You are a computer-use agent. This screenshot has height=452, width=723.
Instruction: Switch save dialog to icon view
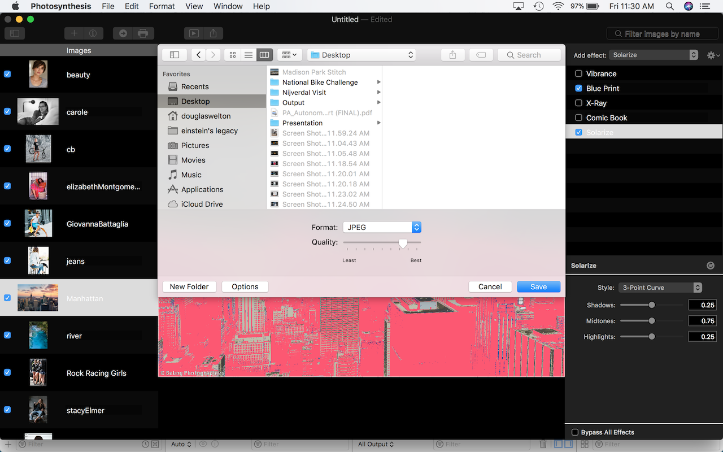click(x=232, y=55)
